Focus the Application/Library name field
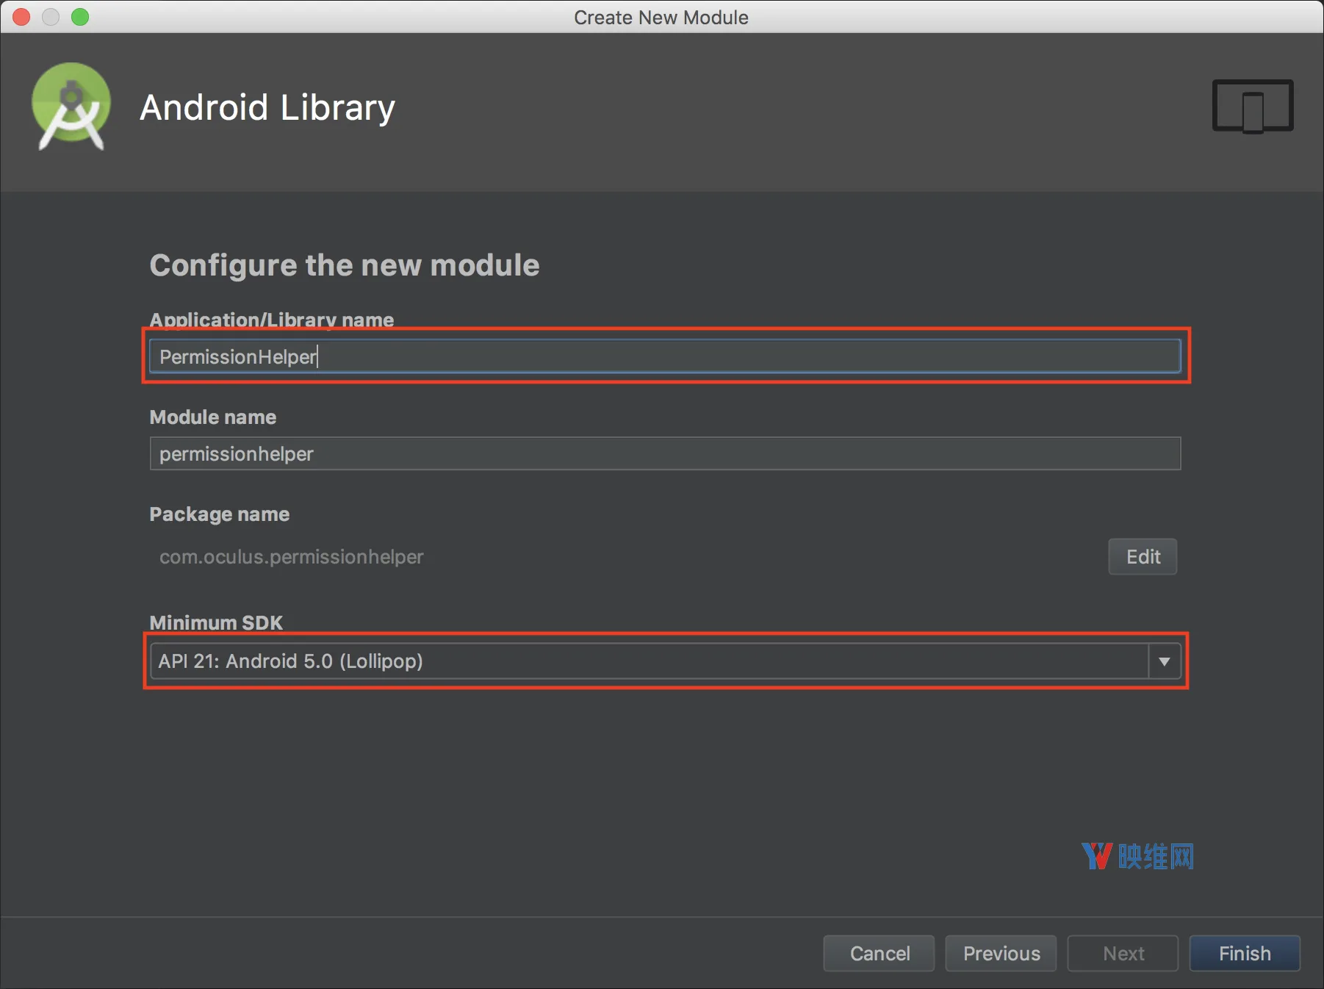This screenshot has width=1324, height=989. coord(665,356)
